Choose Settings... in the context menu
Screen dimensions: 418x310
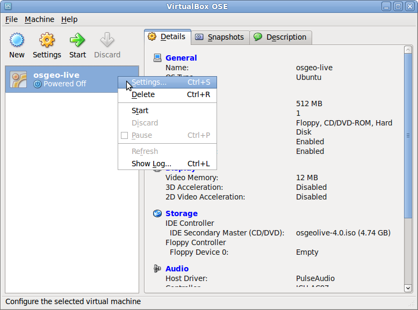[x=168, y=82]
